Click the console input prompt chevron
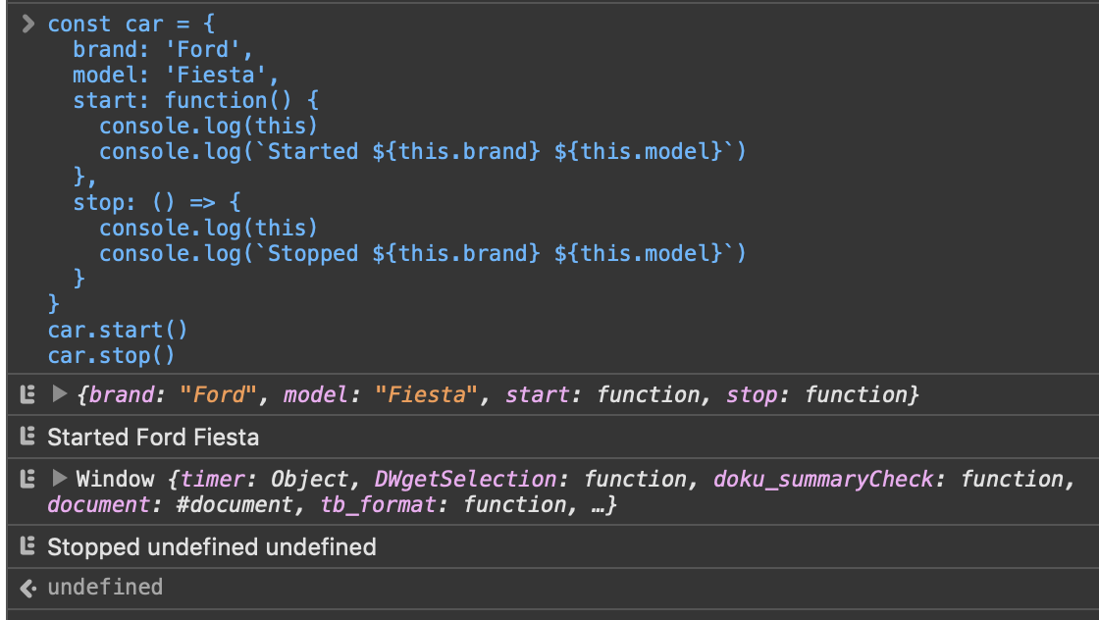 click(x=27, y=24)
